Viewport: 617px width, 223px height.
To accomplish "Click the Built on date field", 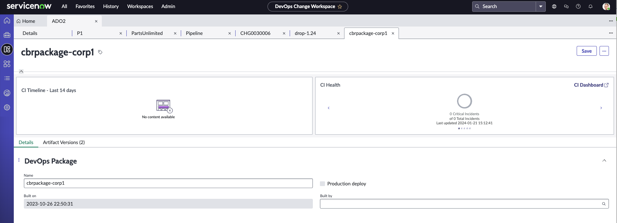I will 168,204.
